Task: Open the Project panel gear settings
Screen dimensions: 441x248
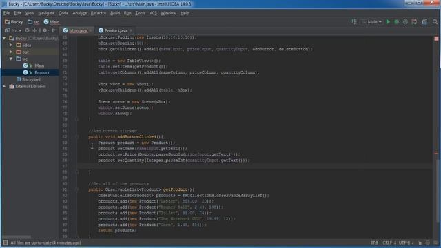Action: point(45,30)
